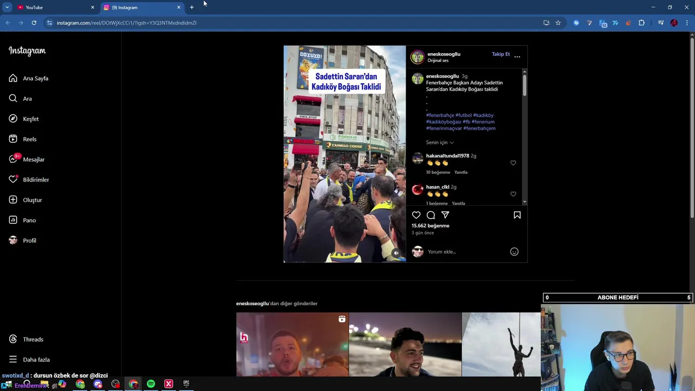Open Extensions puzzle icon
The width and height of the screenshot is (695, 391).
pos(641,23)
